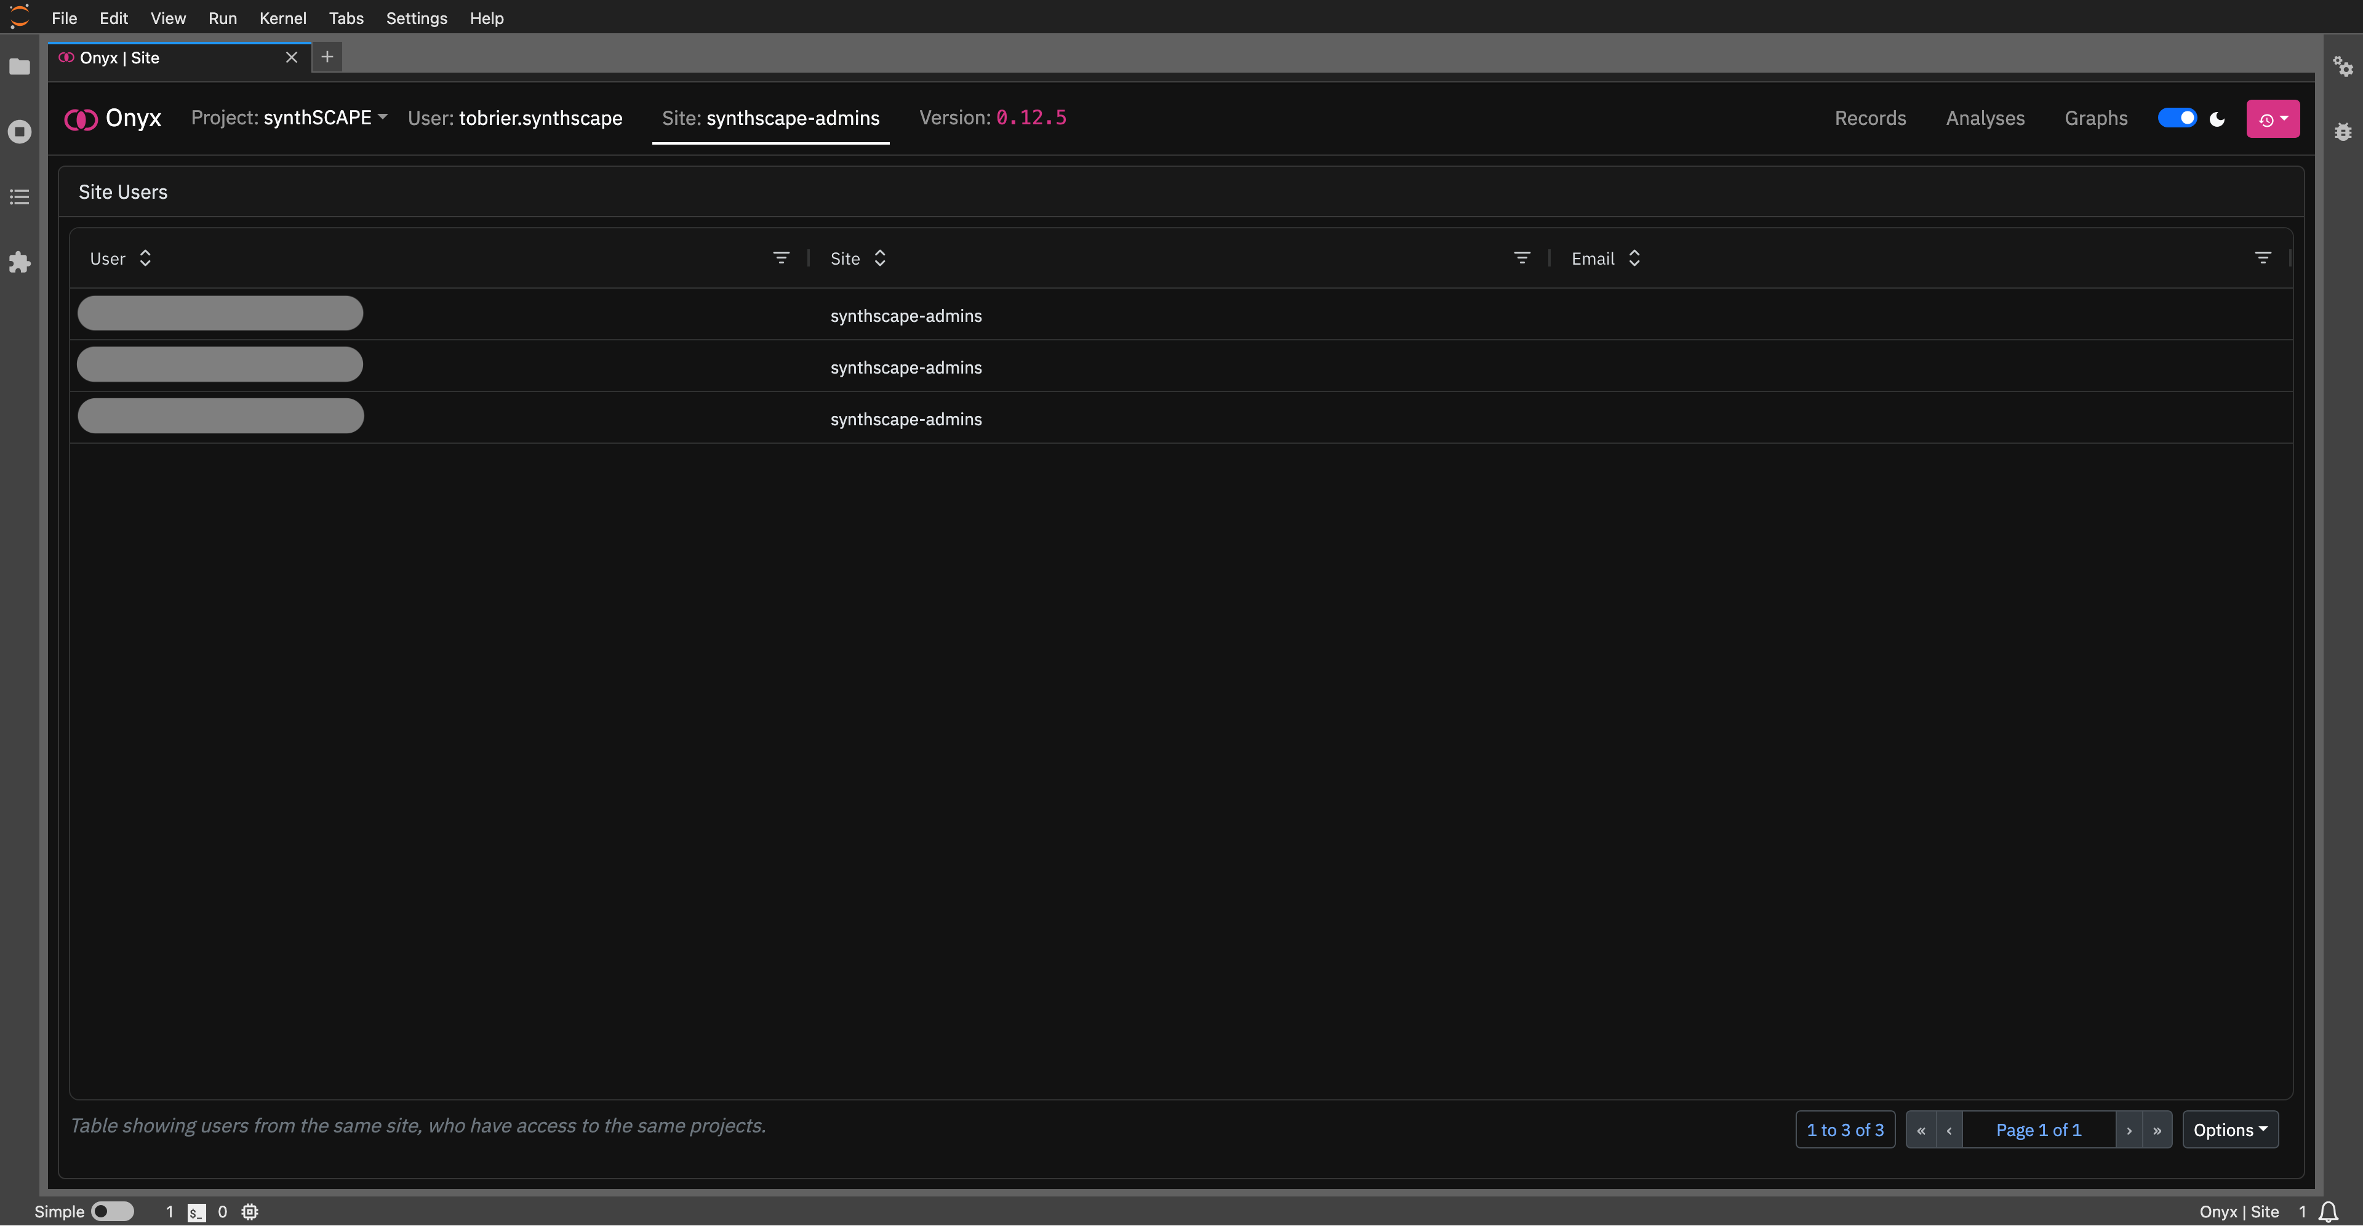The width and height of the screenshot is (2363, 1226).
Task: Sort by the Site column arrows
Action: 880,258
